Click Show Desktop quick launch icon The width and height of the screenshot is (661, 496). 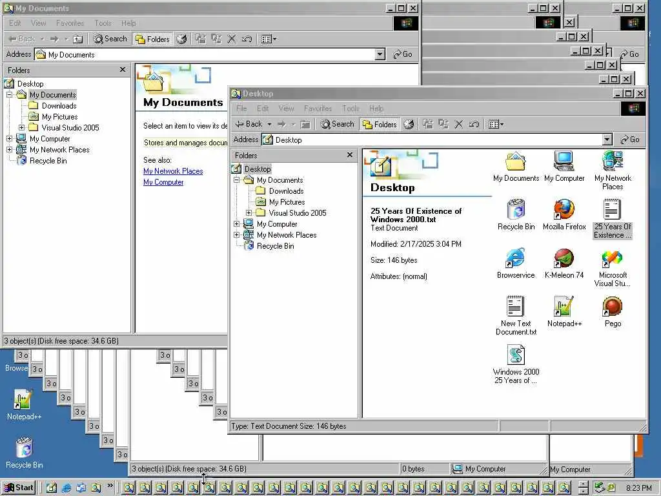(51, 488)
